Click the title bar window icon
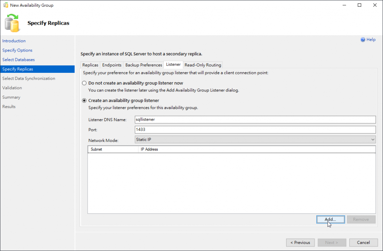383x251 pixels. pos(5,5)
